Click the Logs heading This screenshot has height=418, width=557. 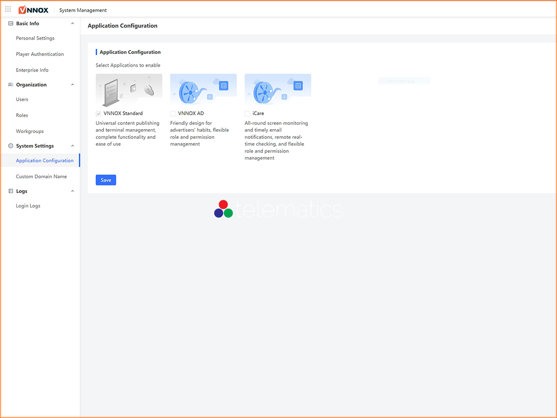coord(22,191)
